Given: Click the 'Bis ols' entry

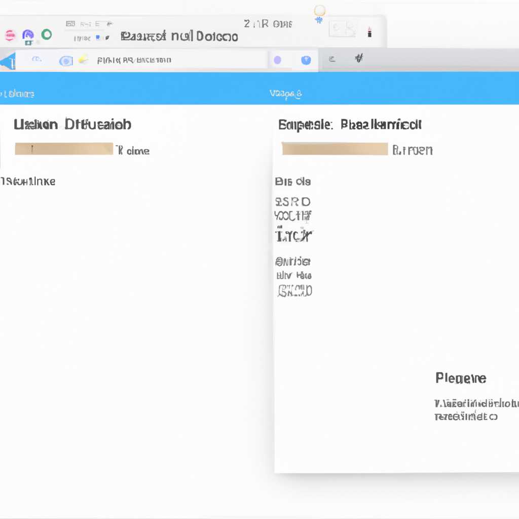Looking at the screenshot, I should pos(292,181).
